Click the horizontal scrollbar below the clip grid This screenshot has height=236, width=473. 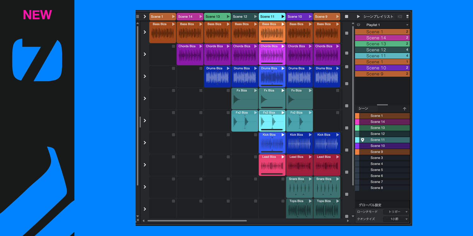pos(197,221)
